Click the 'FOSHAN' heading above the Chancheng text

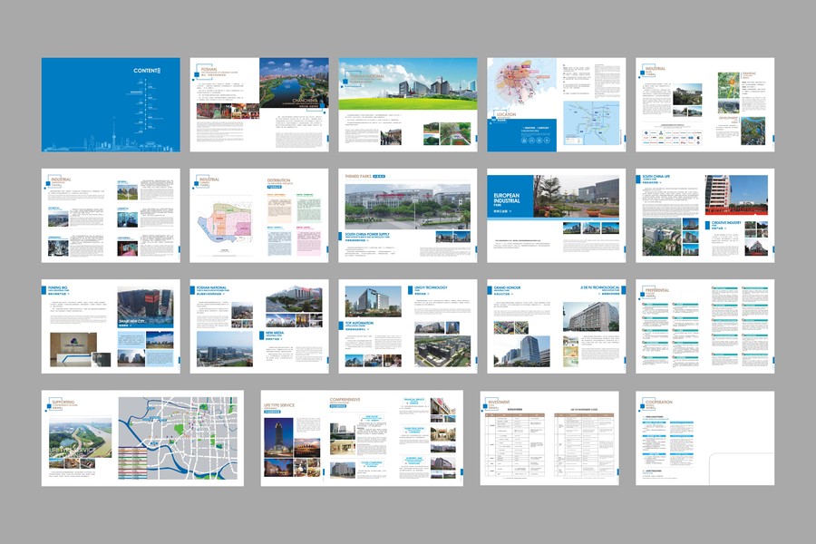(209, 69)
